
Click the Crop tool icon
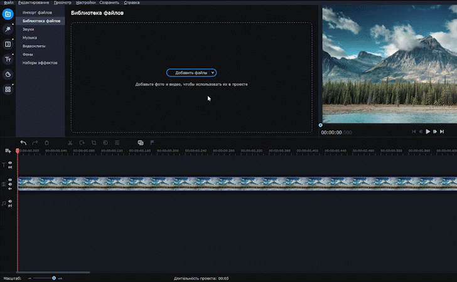94,143
